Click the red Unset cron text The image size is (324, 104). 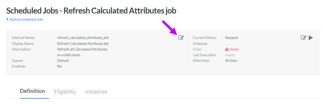[234, 49]
